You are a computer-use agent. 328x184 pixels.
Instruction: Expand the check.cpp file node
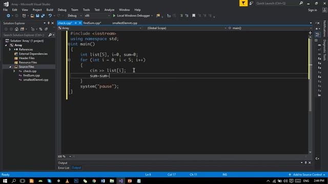tap(14, 72)
